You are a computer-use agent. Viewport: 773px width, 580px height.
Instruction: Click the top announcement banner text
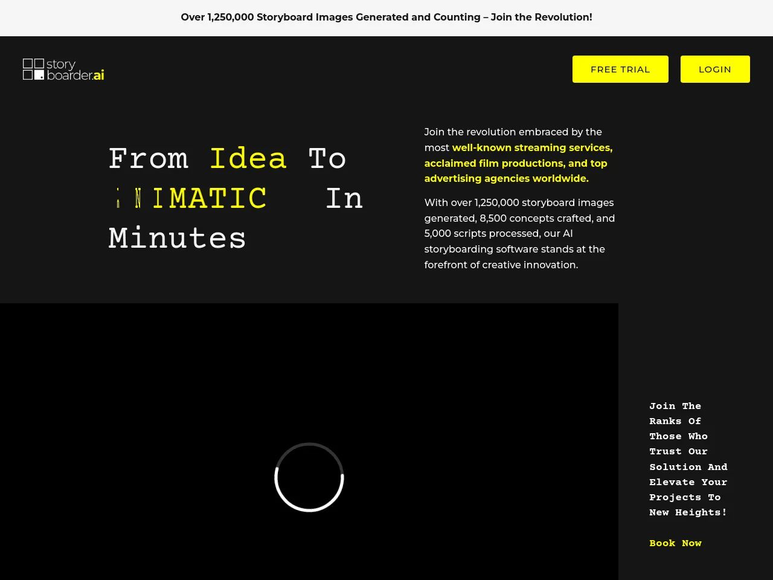pyautogui.click(x=386, y=17)
